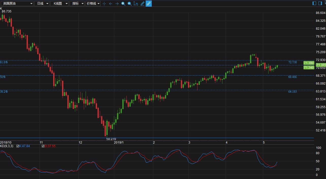Click the 86.604 price axis value
326x179 pixels.
click(320, 13)
